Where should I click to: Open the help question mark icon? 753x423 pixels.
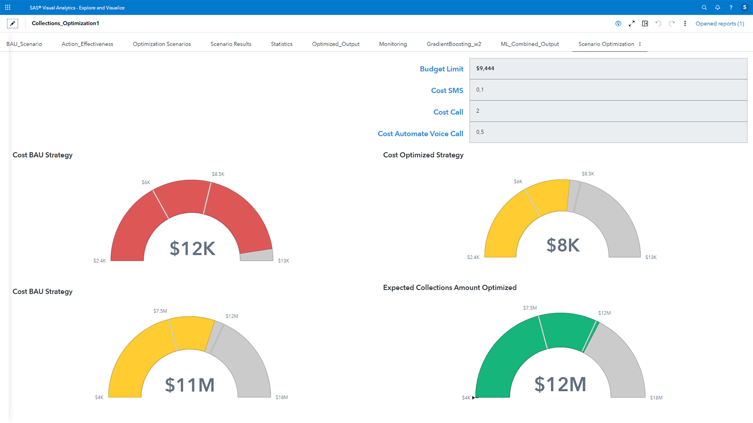(x=731, y=8)
